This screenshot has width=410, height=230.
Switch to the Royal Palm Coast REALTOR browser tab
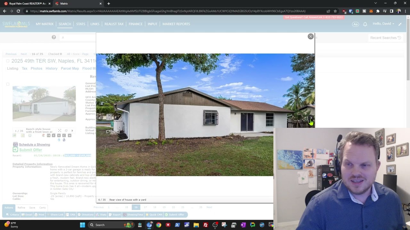click(27, 4)
